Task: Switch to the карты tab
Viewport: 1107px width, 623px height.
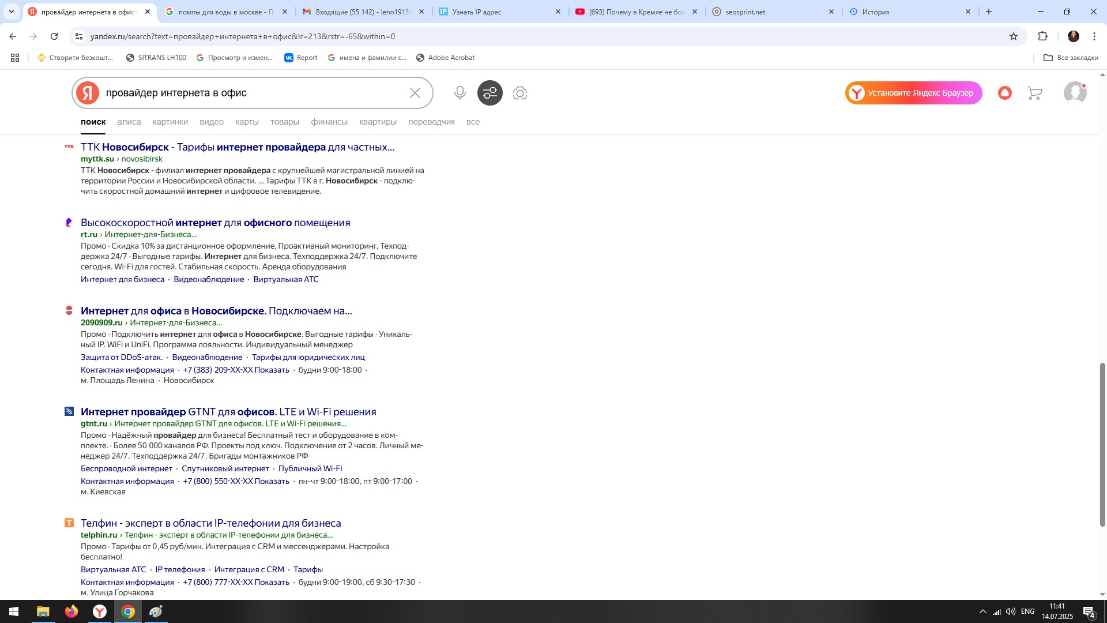Action: 247,122
